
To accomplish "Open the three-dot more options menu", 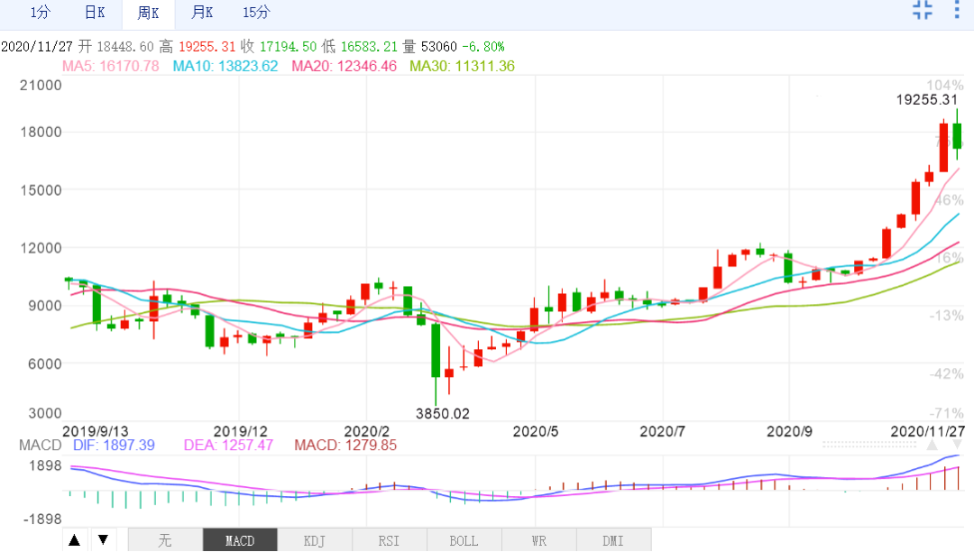I will tap(957, 11).
